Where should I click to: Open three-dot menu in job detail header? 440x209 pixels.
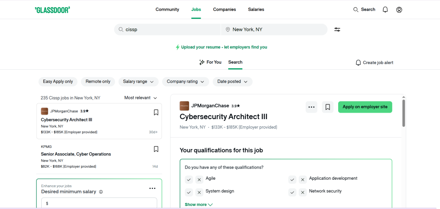pyautogui.click(x=311, y=107)
